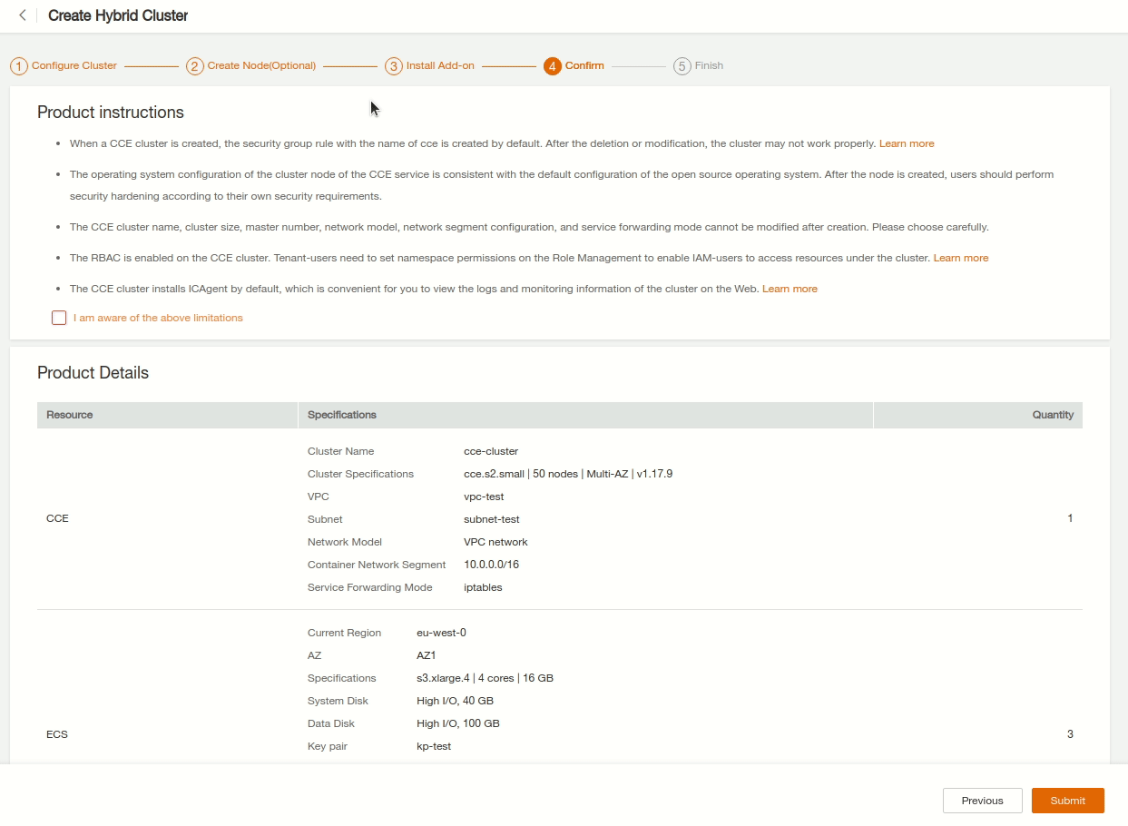The height and width of the screenshot is (826, 1128).
Task: Click system disk value High I/O, 40 GB
Action: click(x=455, y=701)
